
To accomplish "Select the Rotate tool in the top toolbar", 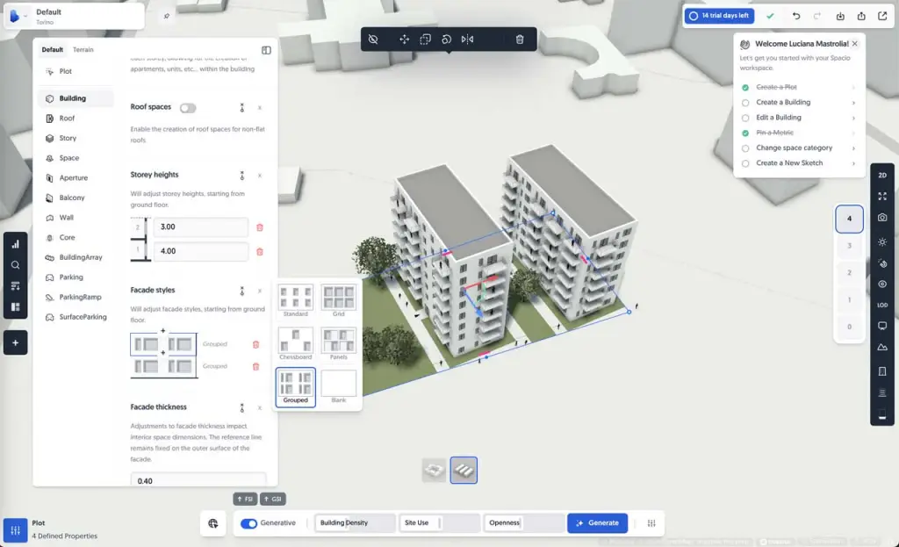I will coord(447,40).
